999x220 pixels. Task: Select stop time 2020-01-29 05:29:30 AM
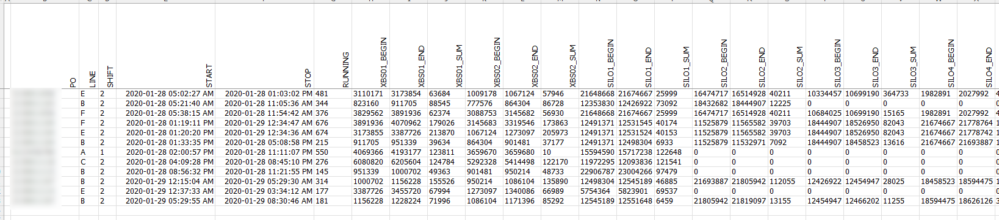click(x=265, y=182)
